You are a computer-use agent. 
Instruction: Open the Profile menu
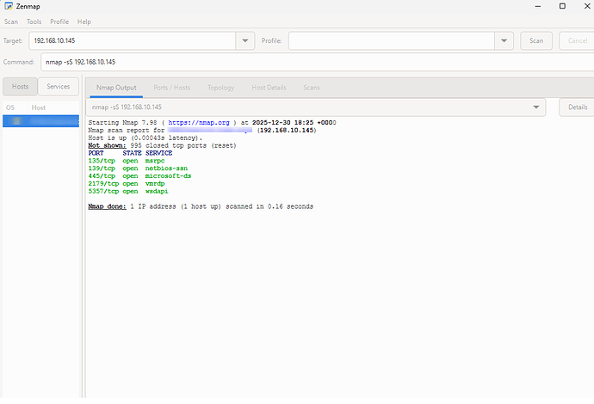59,21
